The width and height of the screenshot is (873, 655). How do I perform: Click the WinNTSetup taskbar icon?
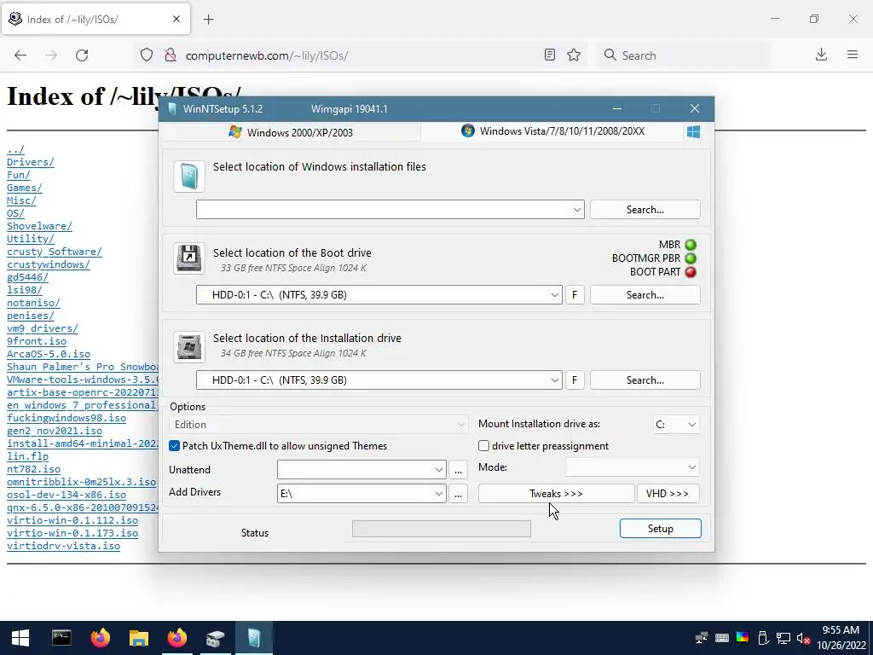pos(254,638)
